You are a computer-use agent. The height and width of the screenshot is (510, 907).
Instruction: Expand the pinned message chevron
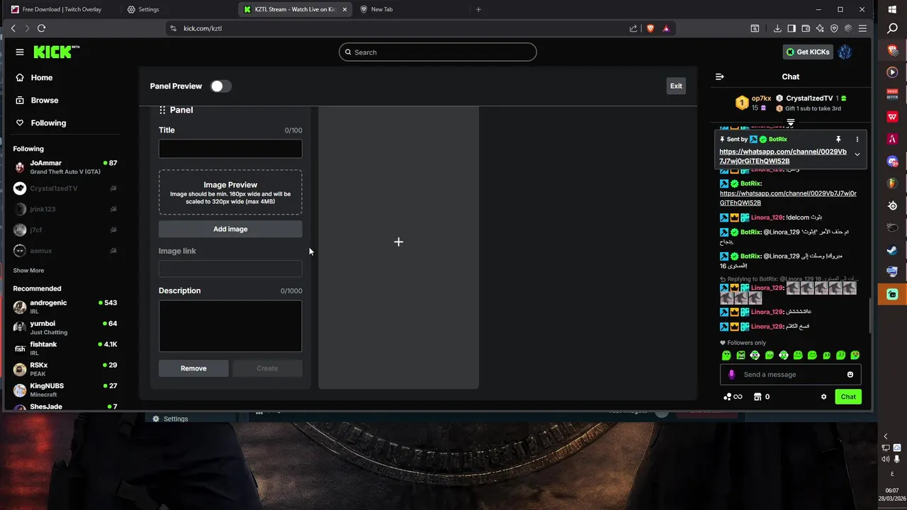click(857, 154)
